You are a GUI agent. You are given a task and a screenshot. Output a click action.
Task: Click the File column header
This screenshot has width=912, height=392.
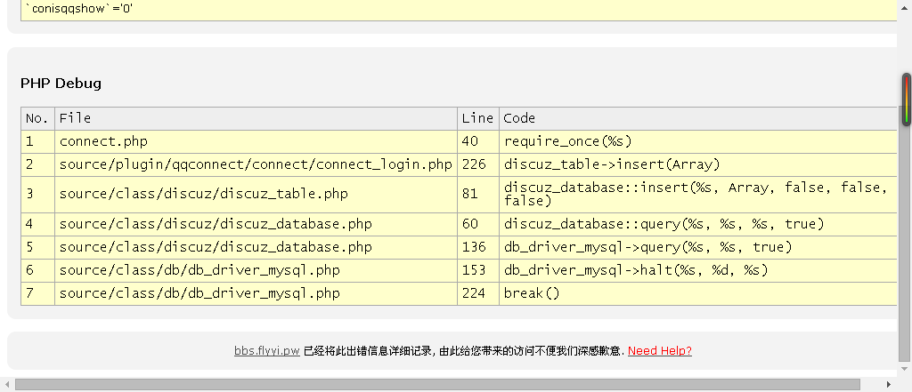click(x=75, y=118)
